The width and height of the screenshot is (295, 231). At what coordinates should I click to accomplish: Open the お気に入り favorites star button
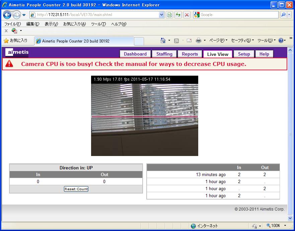[16, 41]
